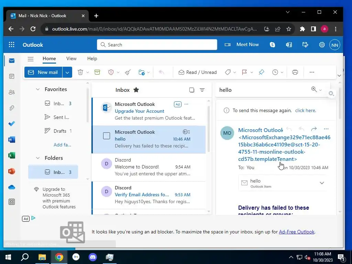Compose with the New mail button

tap(43, 72)
